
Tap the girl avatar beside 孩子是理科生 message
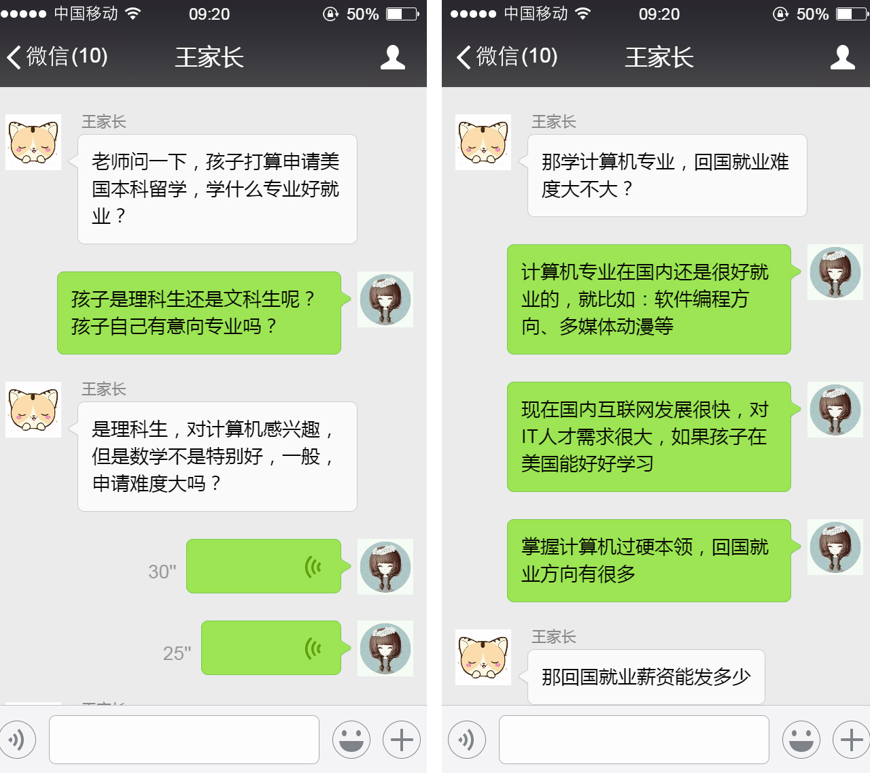click(385, 299)
